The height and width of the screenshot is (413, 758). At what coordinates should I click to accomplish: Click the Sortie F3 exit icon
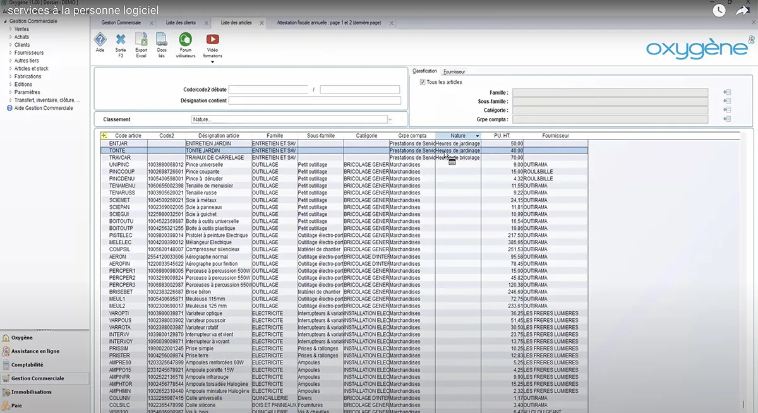121,40
